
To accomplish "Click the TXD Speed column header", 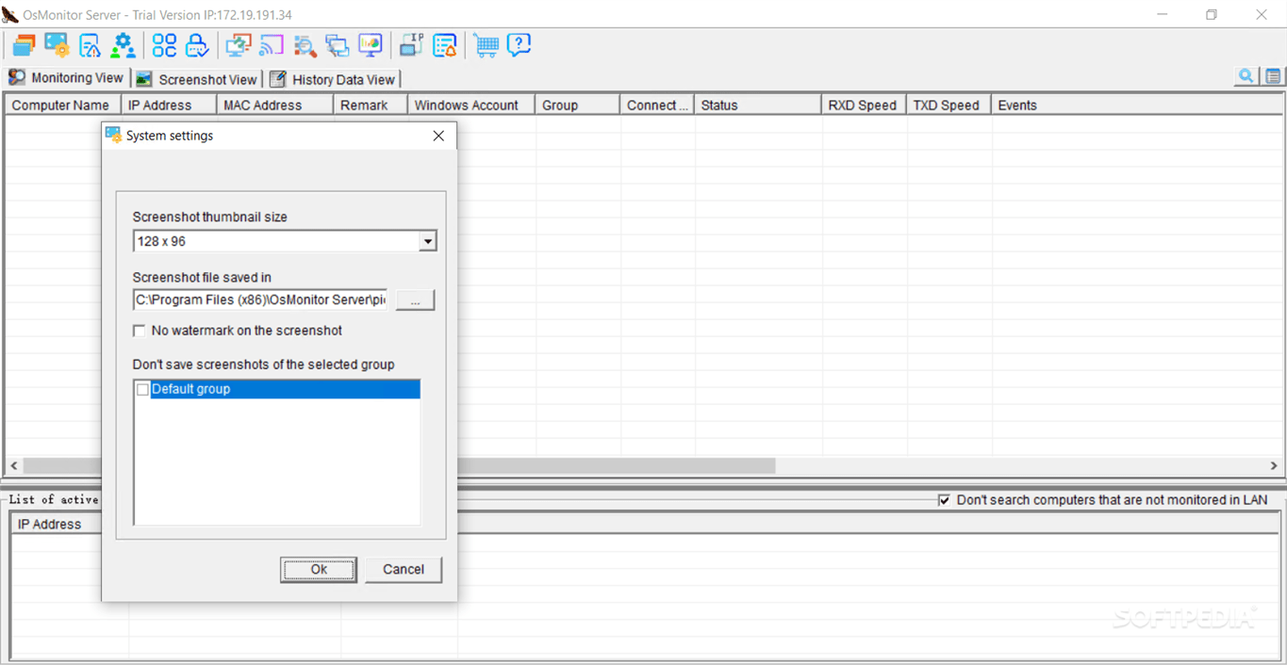I will [x=949, y=105].
